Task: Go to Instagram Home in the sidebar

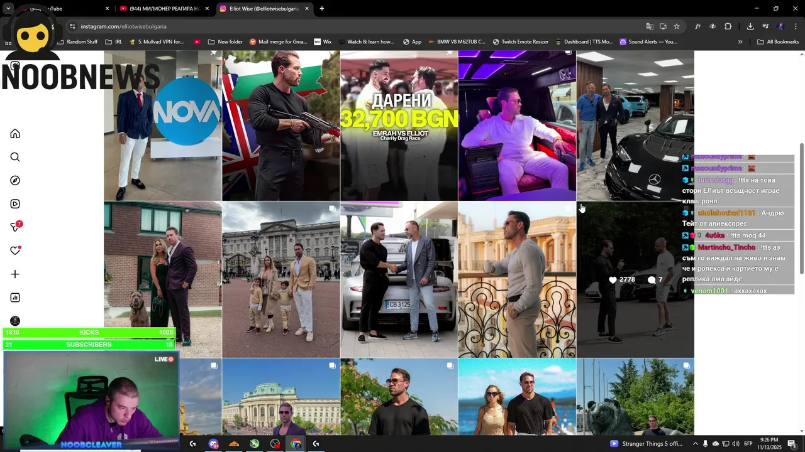Action: pos(15,134)
